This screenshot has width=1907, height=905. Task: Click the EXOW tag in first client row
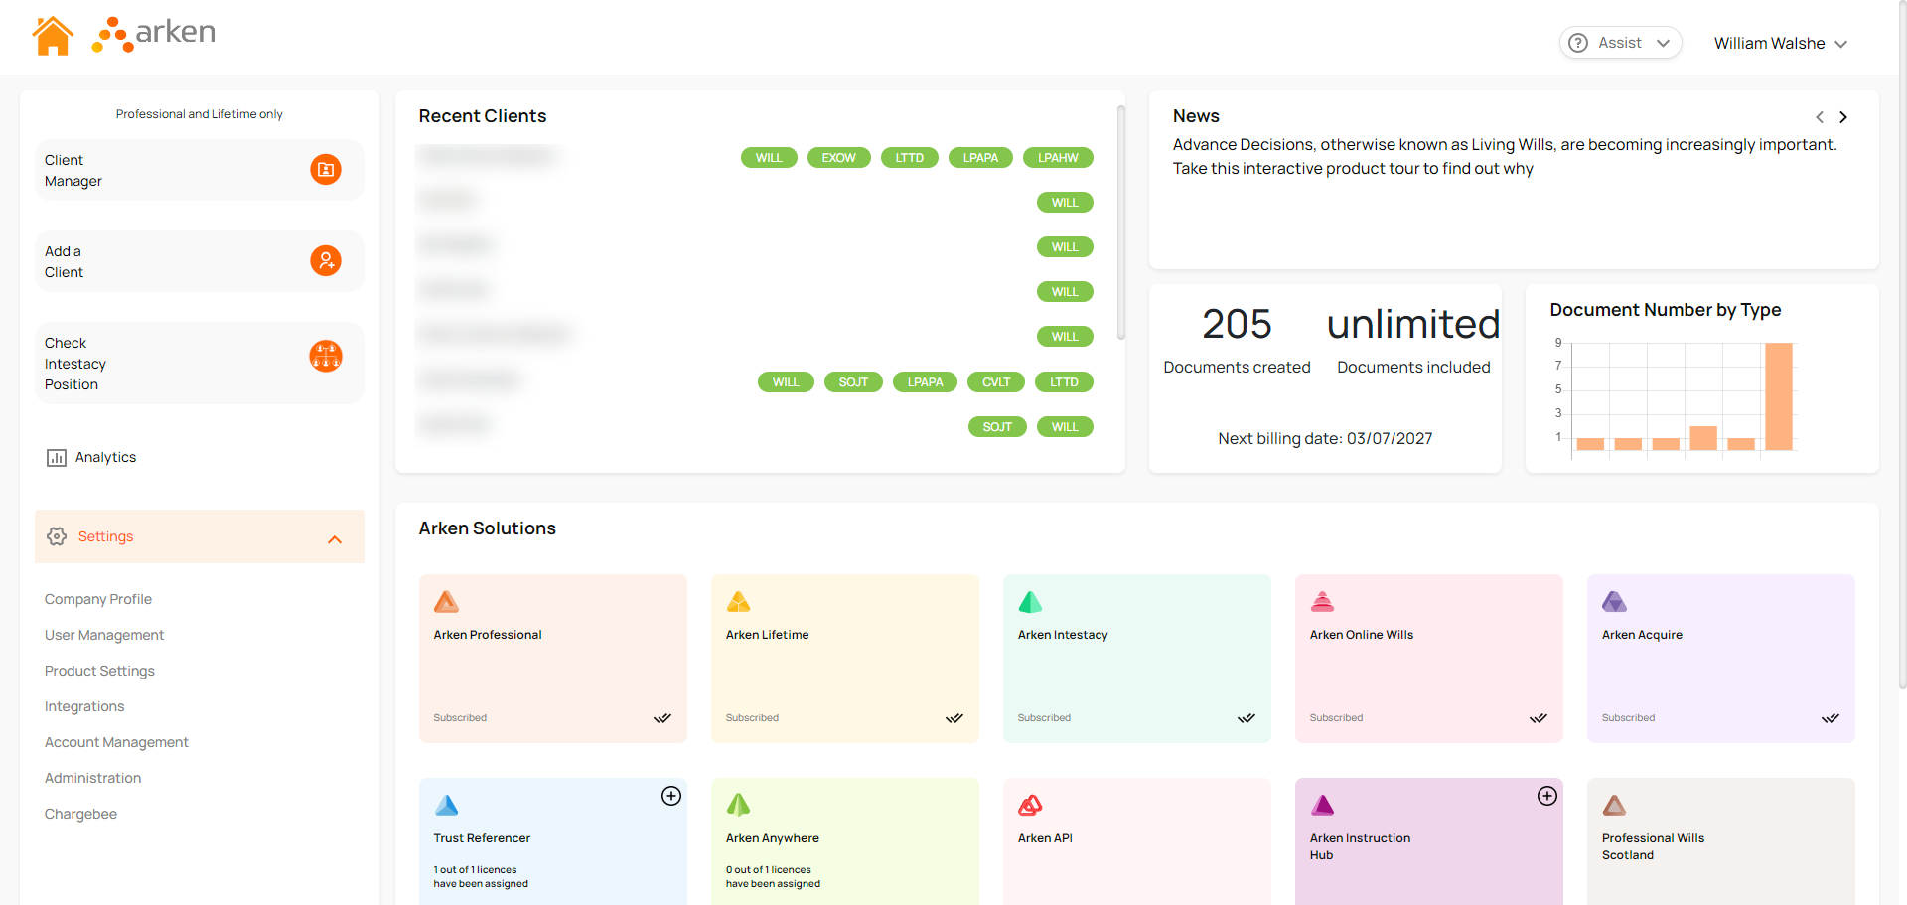pos(839,158)
